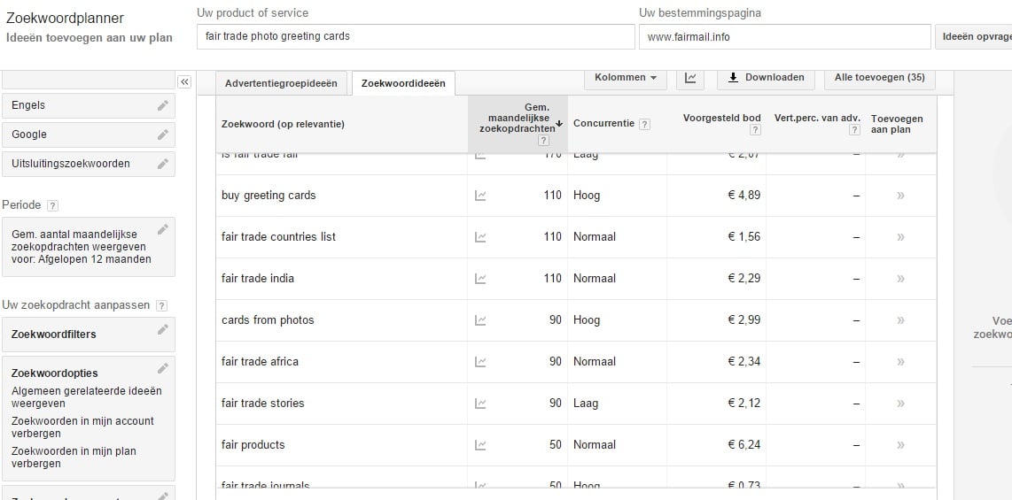The width and height of the screenshot is (1012, 500).
Task: Show trend chart for fair trade countries list
Action: coord(480,237)
